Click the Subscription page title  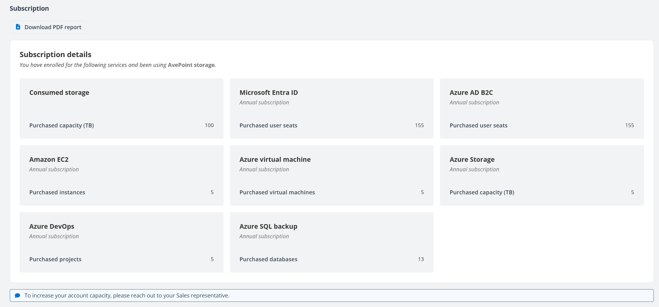click(x=29, y=9)
